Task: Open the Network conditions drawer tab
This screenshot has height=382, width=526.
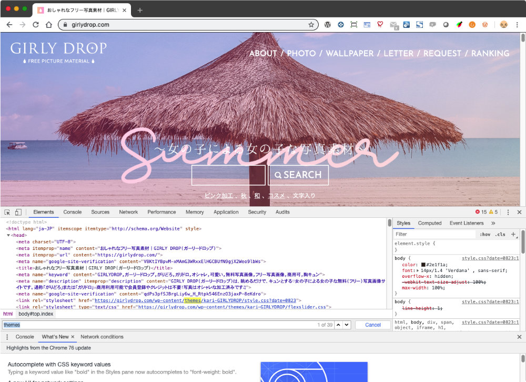Action: (102, 337)
